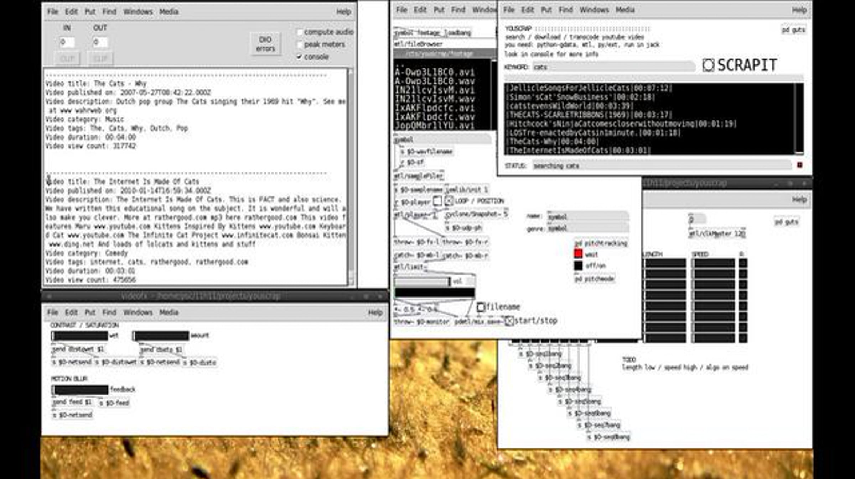Image resolution: width=855 pixels, height=479 pixels.
Task: Select JopQMbrllYU.avi in the file browser
Action: point(435,126)
